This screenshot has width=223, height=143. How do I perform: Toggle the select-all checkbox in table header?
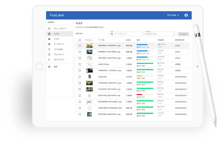pyautogui.click(x=80, y=40)
